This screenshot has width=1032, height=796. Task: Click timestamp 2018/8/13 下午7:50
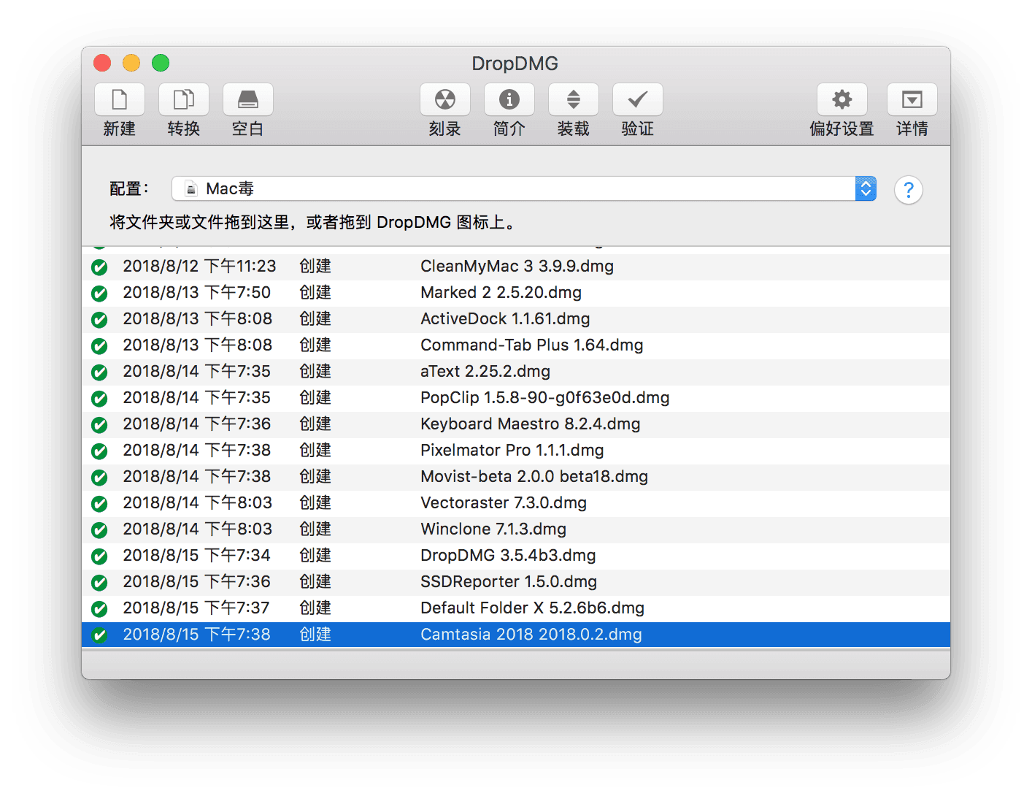197,293
